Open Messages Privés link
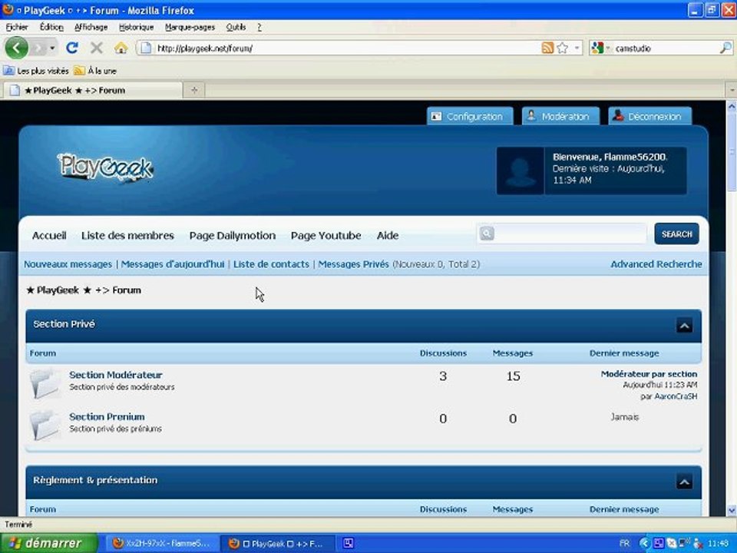The image size is (737, 553). click(x=353, y=264)
